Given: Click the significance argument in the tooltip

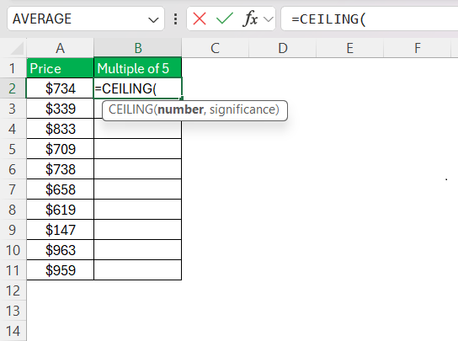Looking at the screenshot, I should (242, 109).
